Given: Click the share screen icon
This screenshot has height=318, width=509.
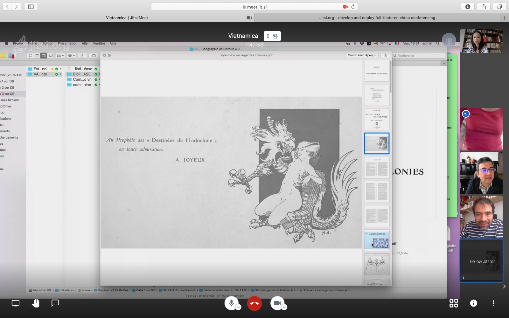Looking at the screenshot, I should point(16,303).
